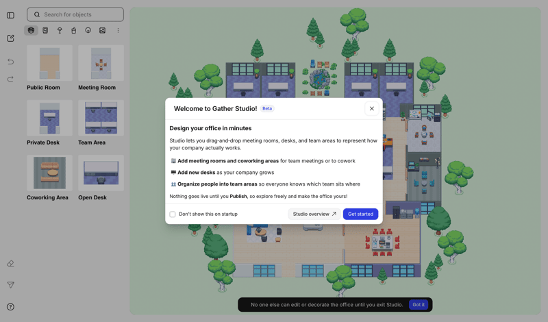The height and width of the screenshot is (322, 548).
Task: Click 'Organize people into team areas' text
Action: click(217, 184)
